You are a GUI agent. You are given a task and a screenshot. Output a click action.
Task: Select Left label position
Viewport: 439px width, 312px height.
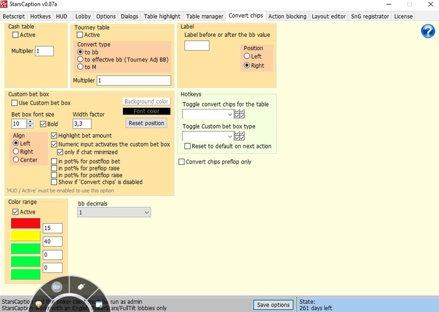tap(246, 56)
